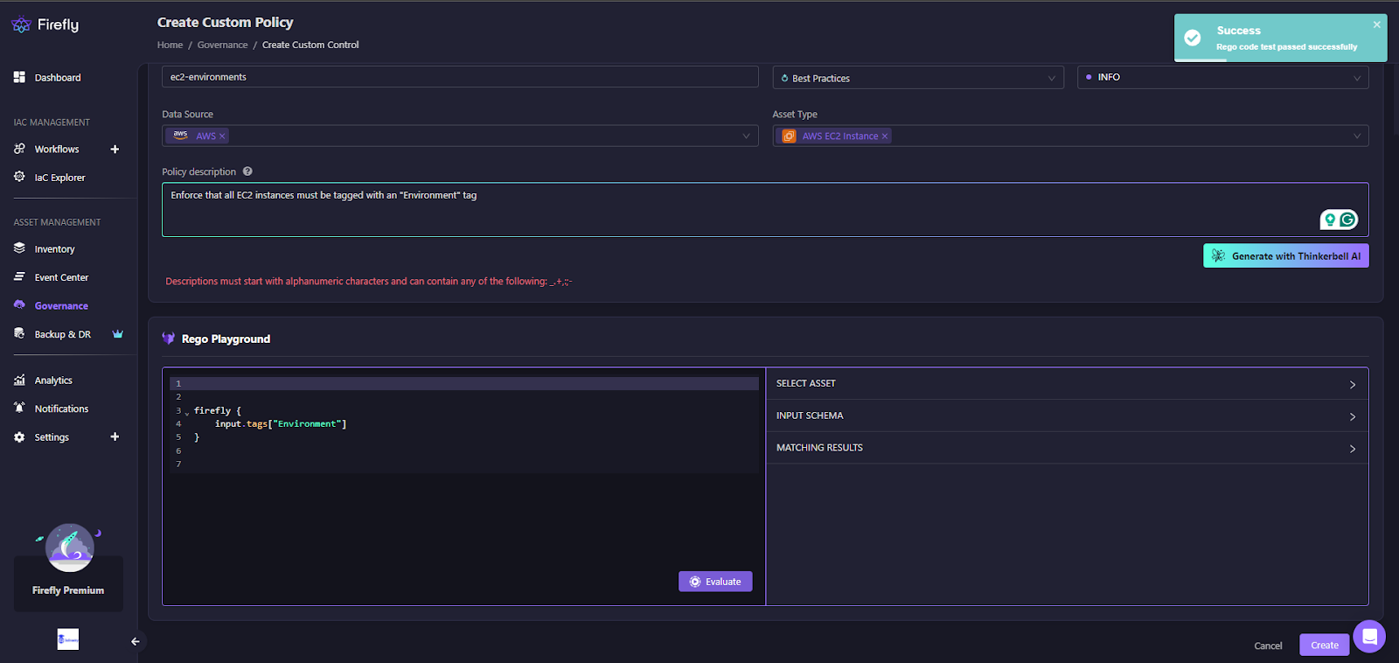Open the Best Practices category dropdown

pyautogui.click(x=918, y=78)
